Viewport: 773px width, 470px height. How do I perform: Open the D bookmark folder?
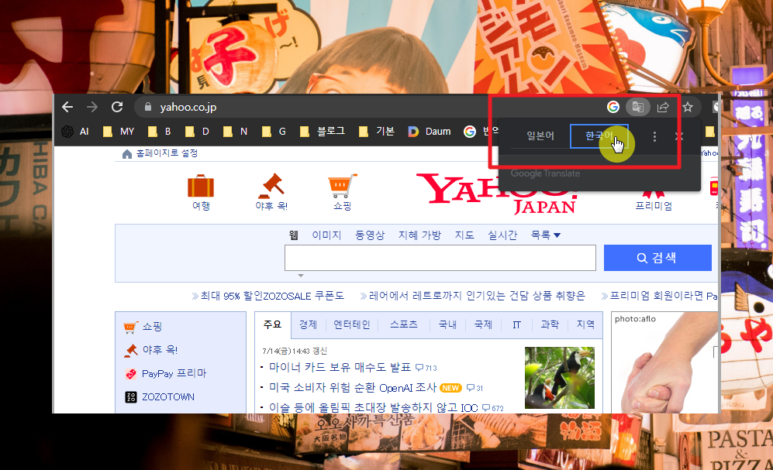coord(197,132)
